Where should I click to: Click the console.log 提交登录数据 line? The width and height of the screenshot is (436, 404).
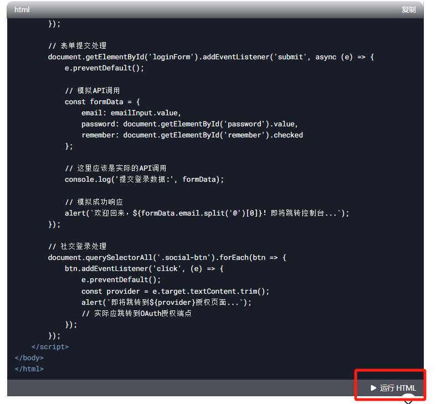tap(144, 180)
